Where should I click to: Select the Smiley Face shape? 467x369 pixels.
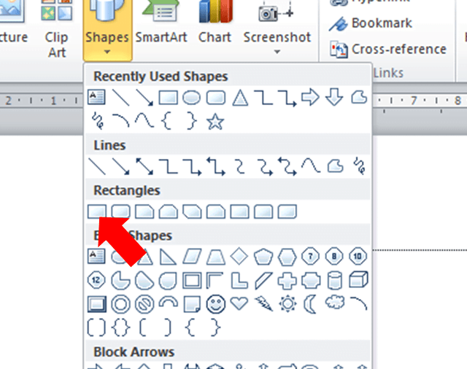(214, 303)
